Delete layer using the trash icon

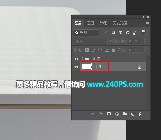pos(140,114)
